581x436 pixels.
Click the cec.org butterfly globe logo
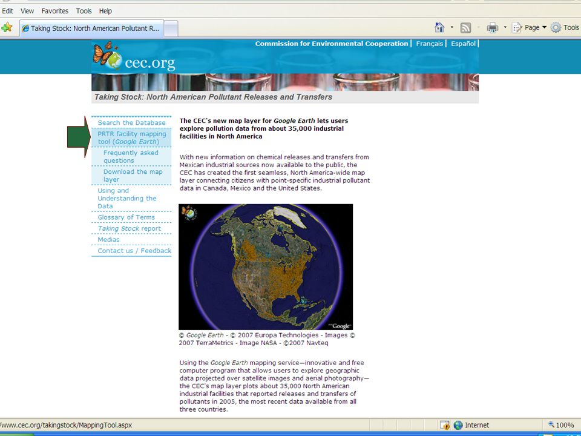tap(134, 56)
